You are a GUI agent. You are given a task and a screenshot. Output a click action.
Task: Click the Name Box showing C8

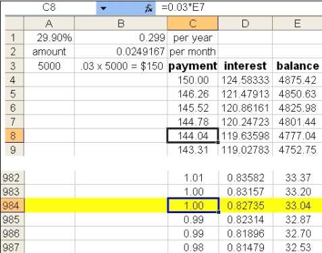pyautogui.click(x=49, y=7)
